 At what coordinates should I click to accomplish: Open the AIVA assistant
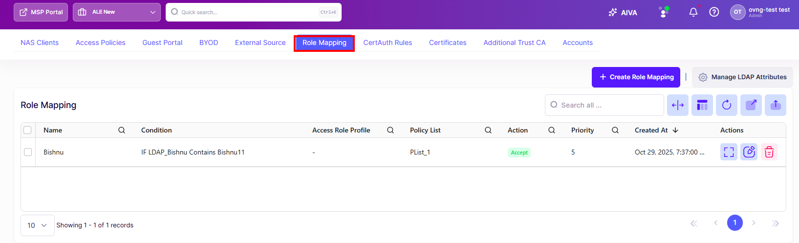[623, 13]
